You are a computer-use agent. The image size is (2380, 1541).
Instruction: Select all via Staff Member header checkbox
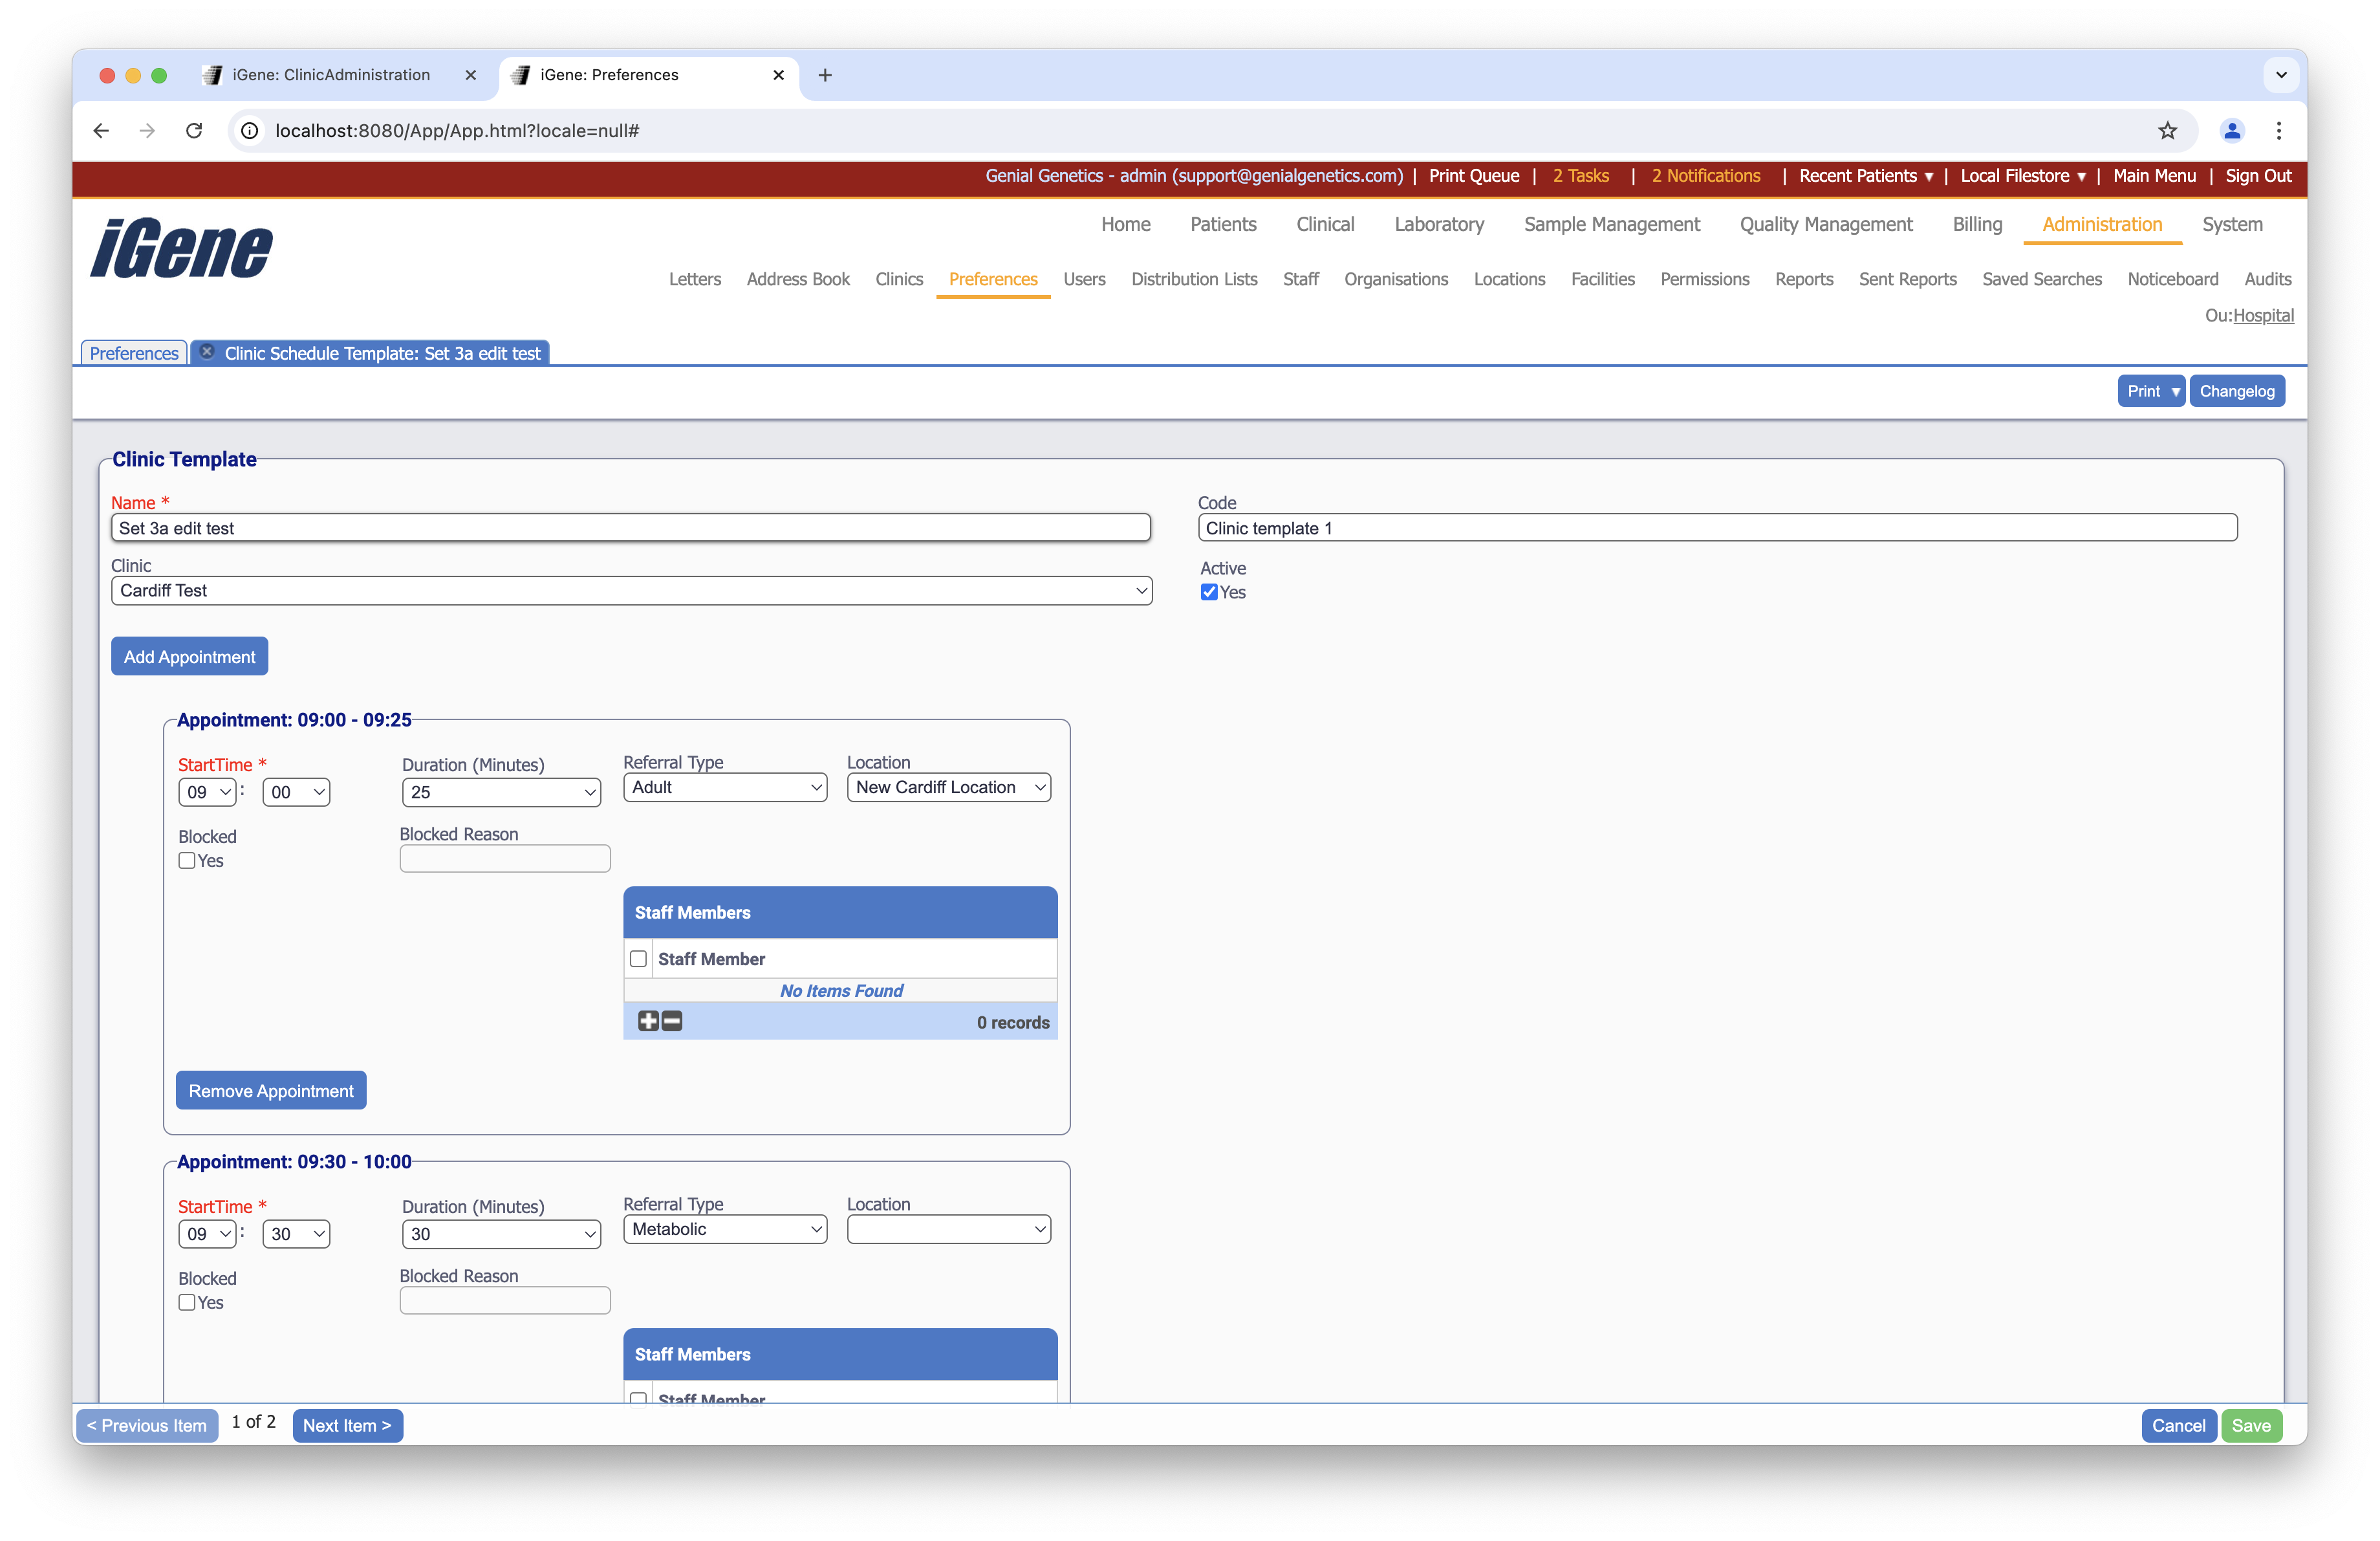pyautogui.click(x=638, y=959)
